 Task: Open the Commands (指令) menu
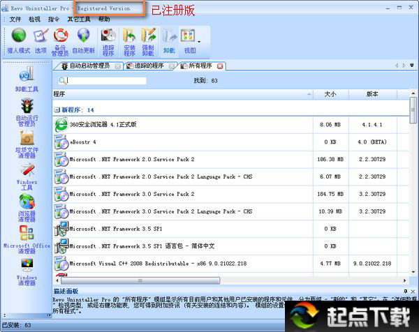(54, 20)
